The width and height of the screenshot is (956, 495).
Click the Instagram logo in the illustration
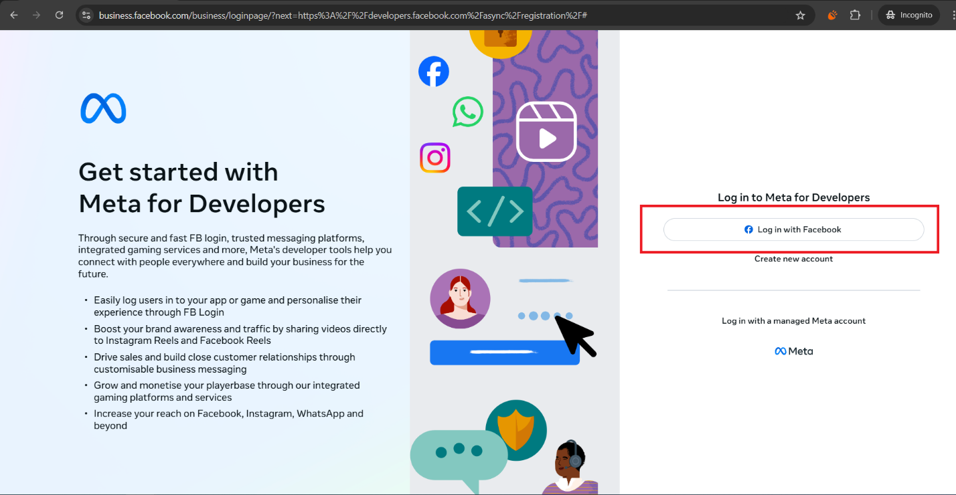[x=435, y=158]
